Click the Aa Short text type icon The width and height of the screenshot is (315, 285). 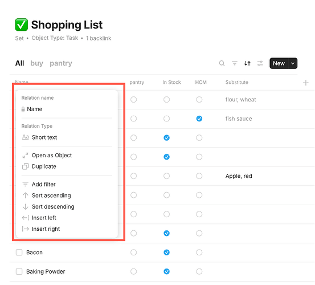pyautogui.click(x=25, y=137)
